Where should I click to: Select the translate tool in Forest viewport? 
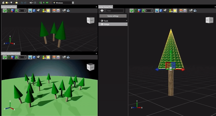coord(5,11)
